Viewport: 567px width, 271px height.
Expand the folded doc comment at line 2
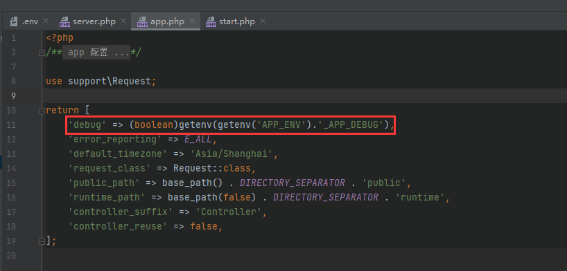[42, 53]
